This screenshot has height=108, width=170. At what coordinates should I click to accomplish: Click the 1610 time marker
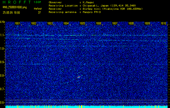click(164, 23)
